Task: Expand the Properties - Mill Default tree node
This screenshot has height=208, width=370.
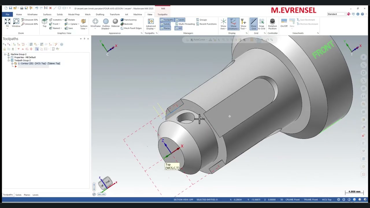Action: tap(9, 57)
